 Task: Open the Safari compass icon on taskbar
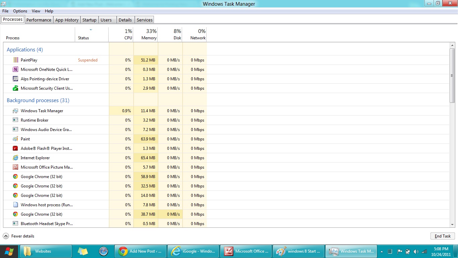pos(104,251)
